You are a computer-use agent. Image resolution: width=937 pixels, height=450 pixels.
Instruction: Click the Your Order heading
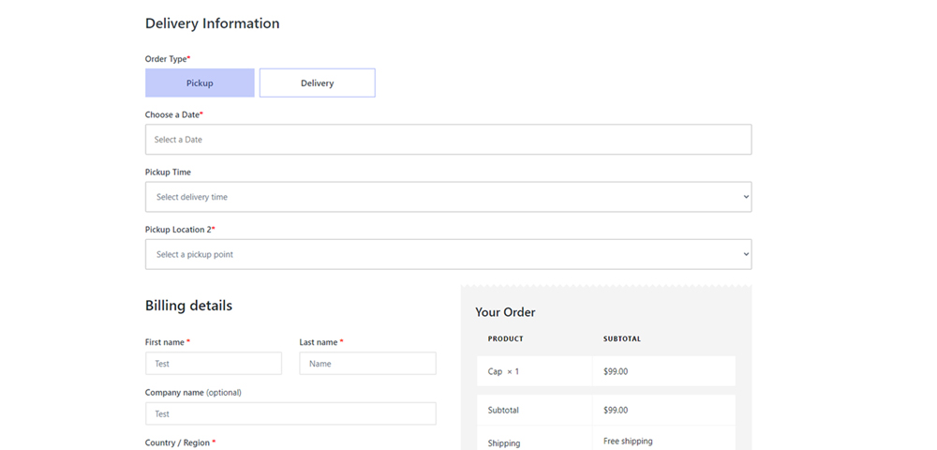pos(505,312)
